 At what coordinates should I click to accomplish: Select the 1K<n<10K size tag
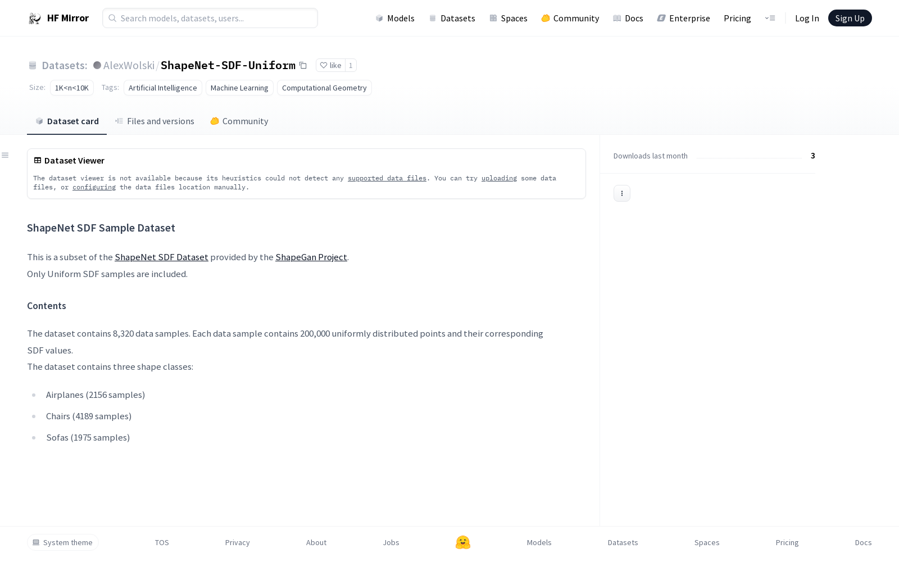[72, 88]
